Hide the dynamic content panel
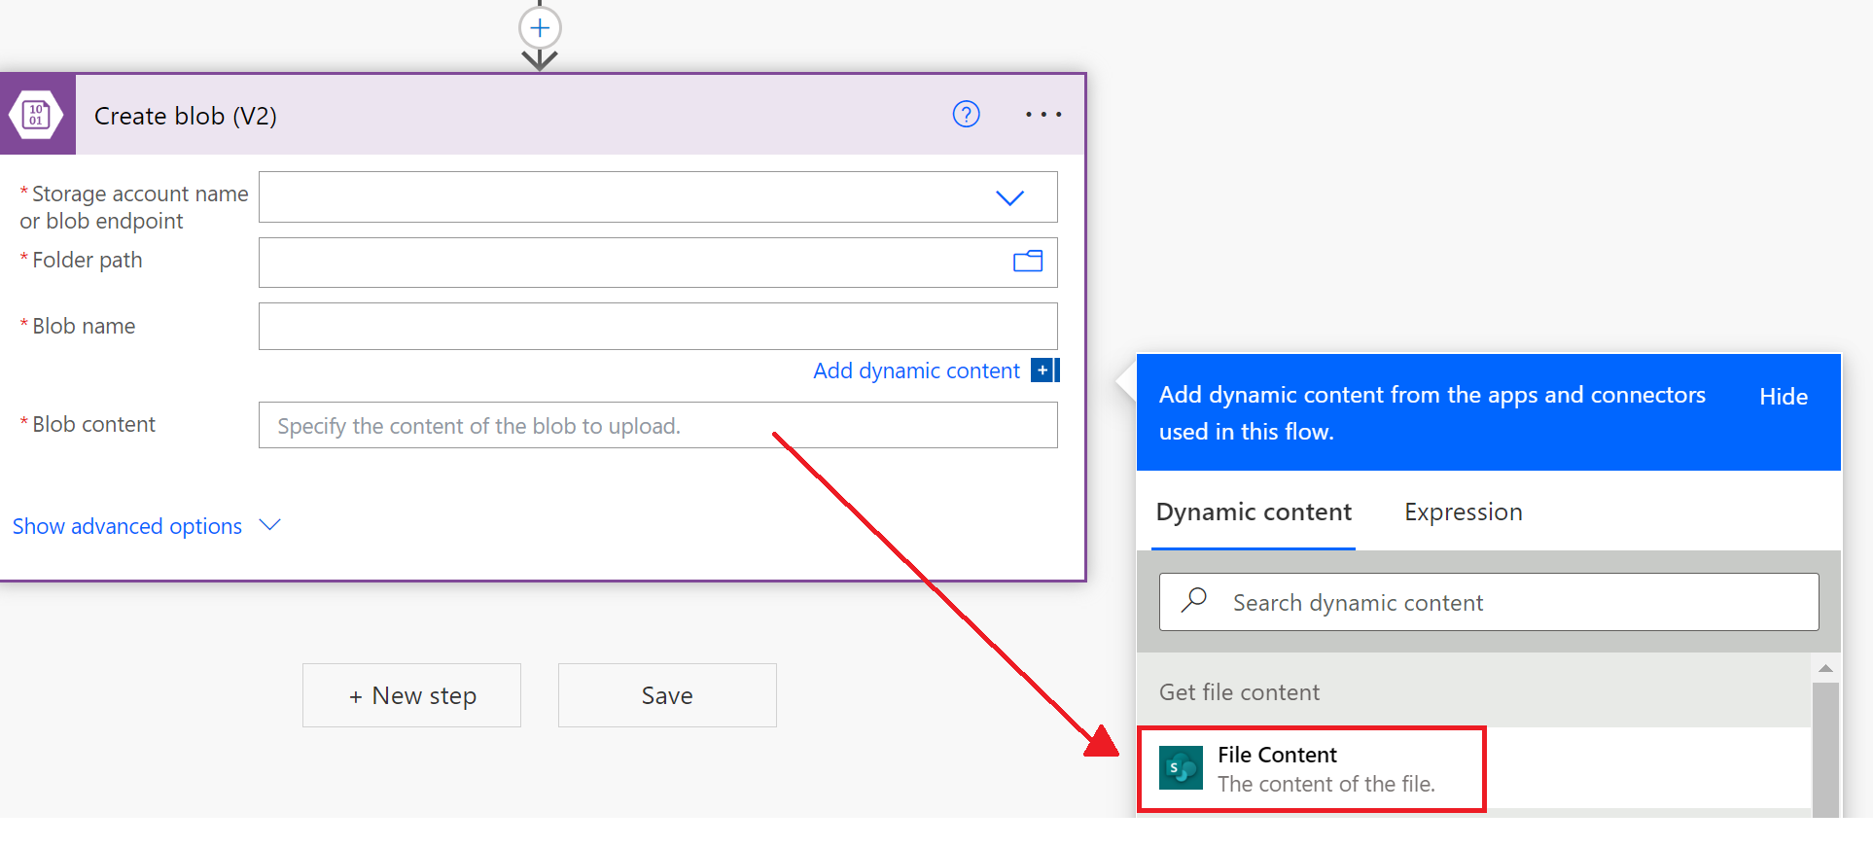The height and width of the screenshot is (847, 1873). pos(1784,397)
